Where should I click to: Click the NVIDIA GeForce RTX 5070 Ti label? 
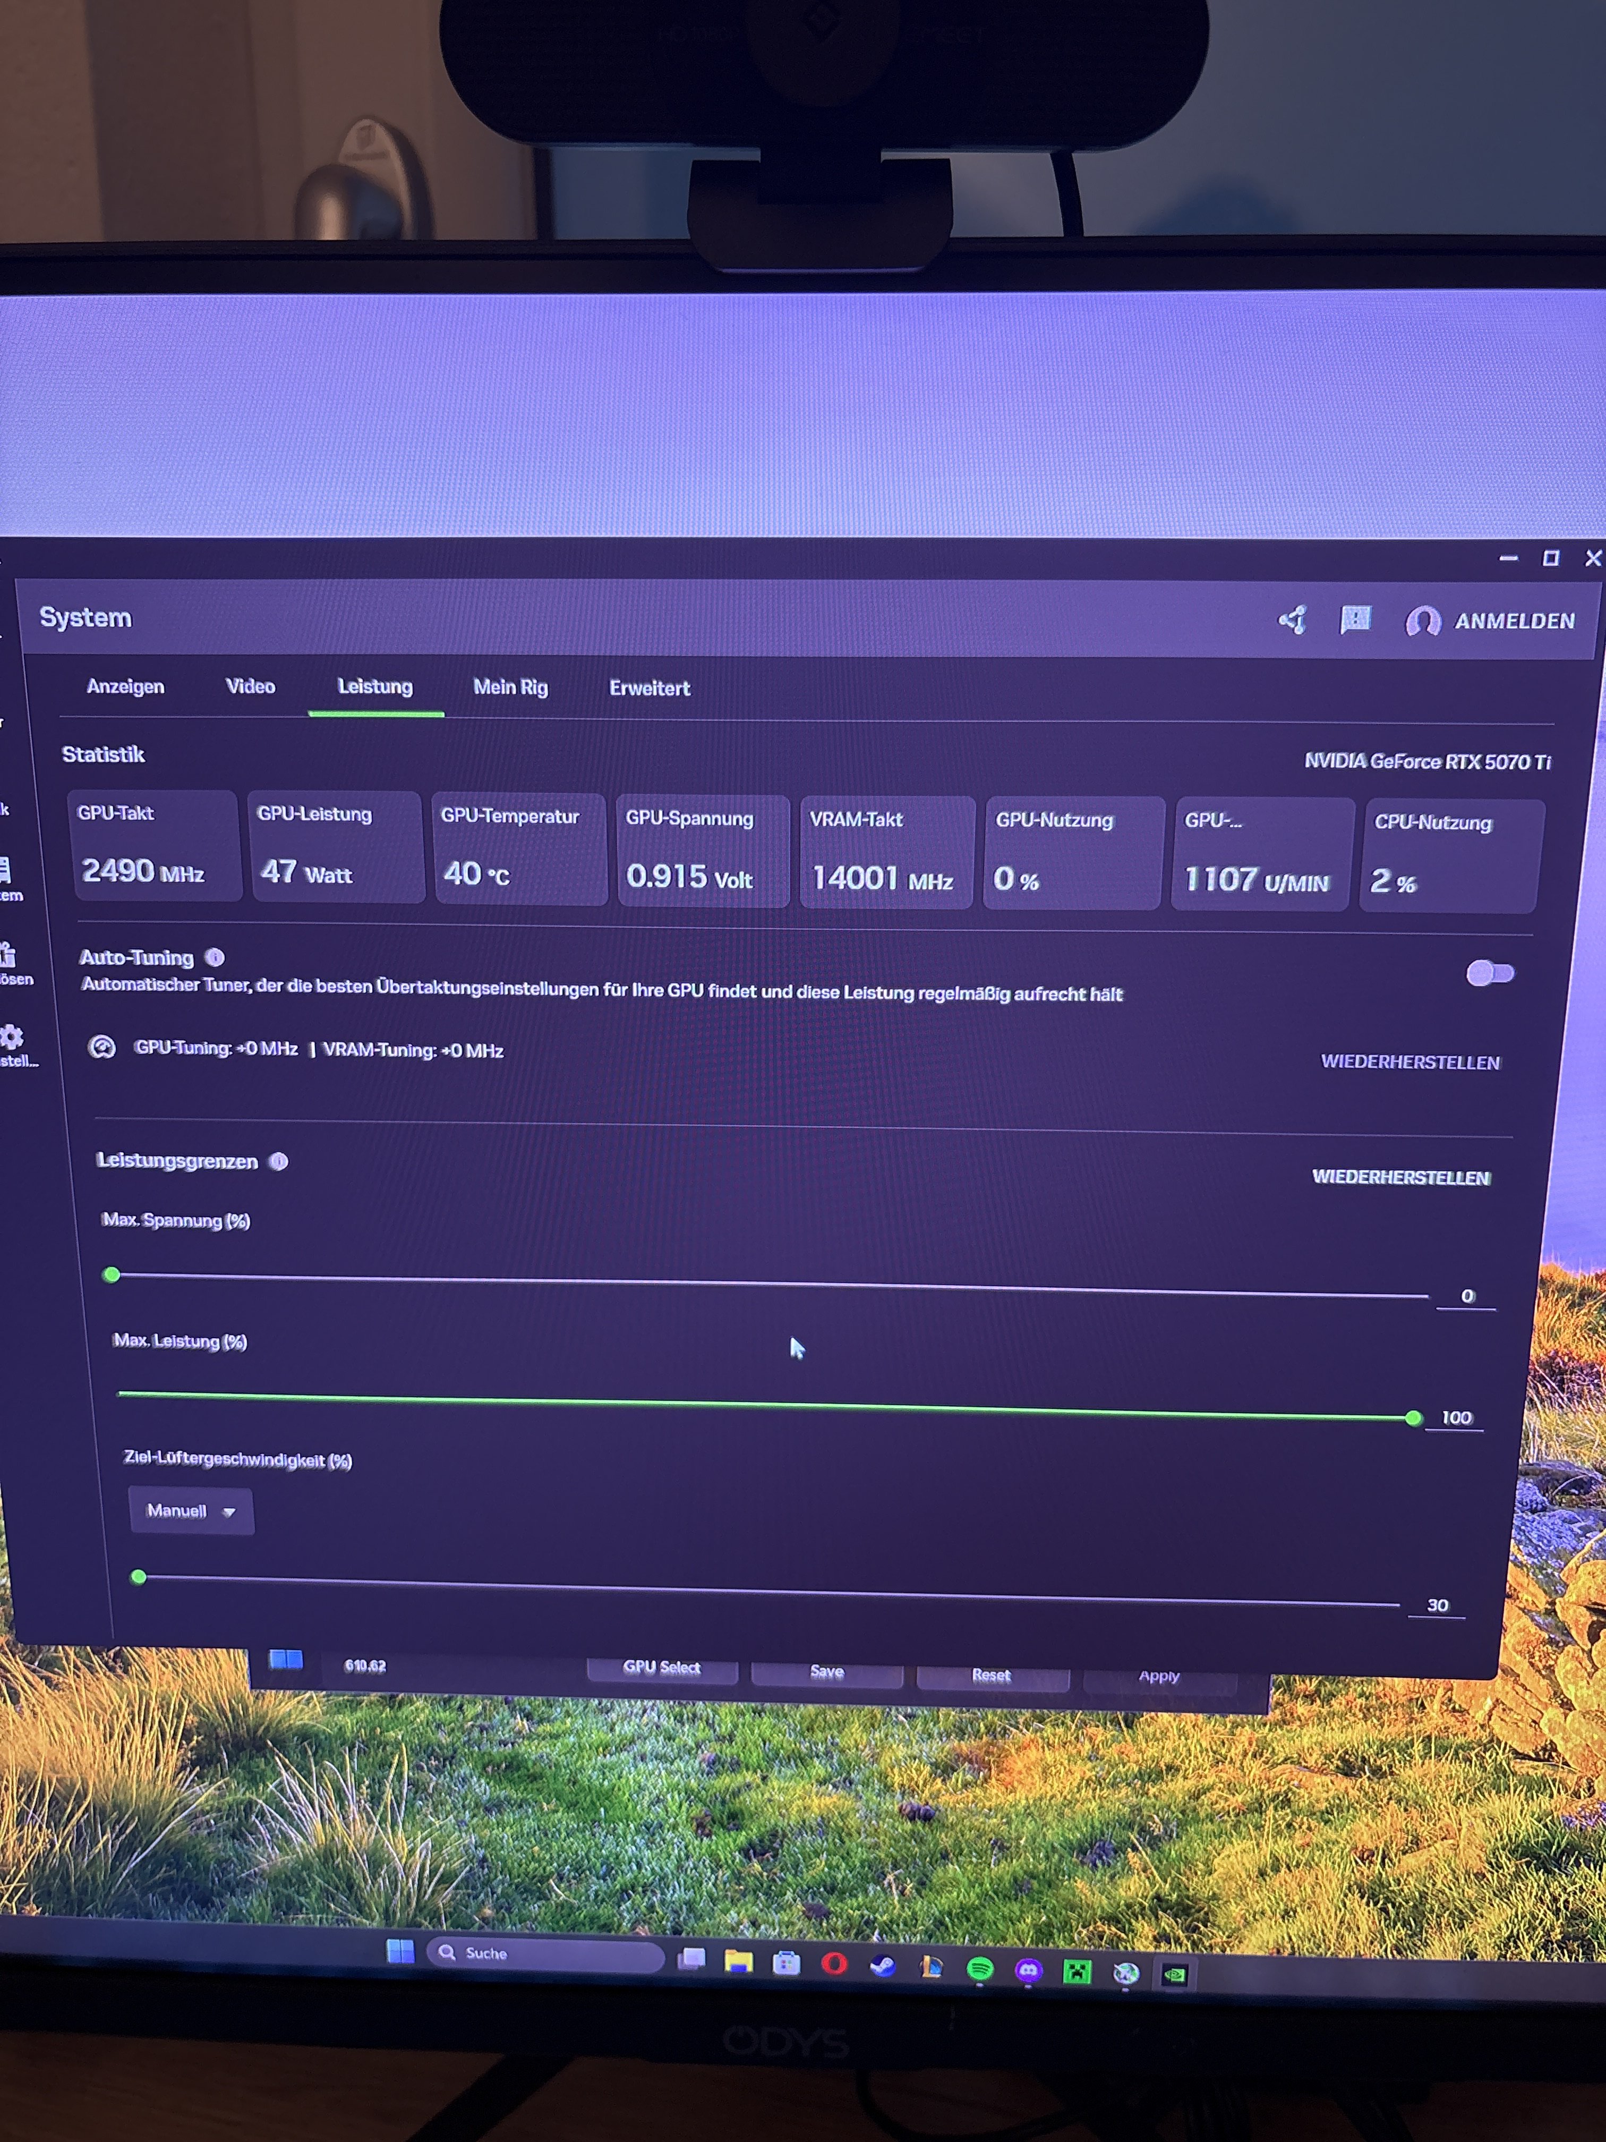[x=1427, y=761]
